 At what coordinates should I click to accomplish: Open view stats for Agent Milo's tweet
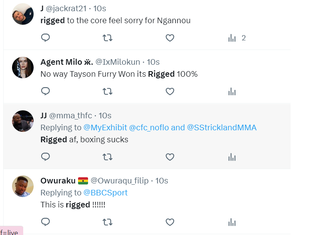pyautogui.click(x=232, y=92)
